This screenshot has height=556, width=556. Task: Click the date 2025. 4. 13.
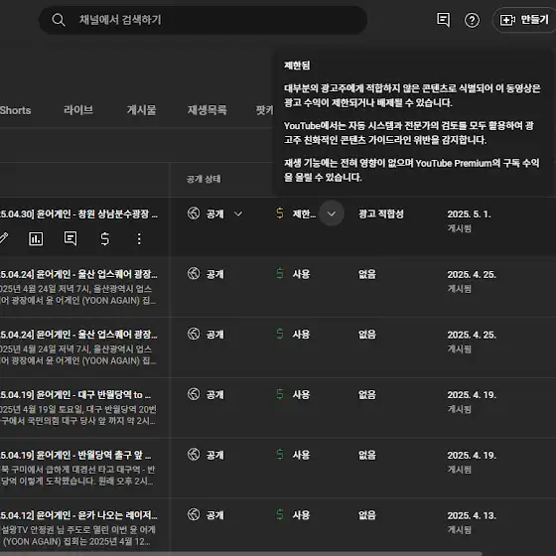click(x=472, y=515)
